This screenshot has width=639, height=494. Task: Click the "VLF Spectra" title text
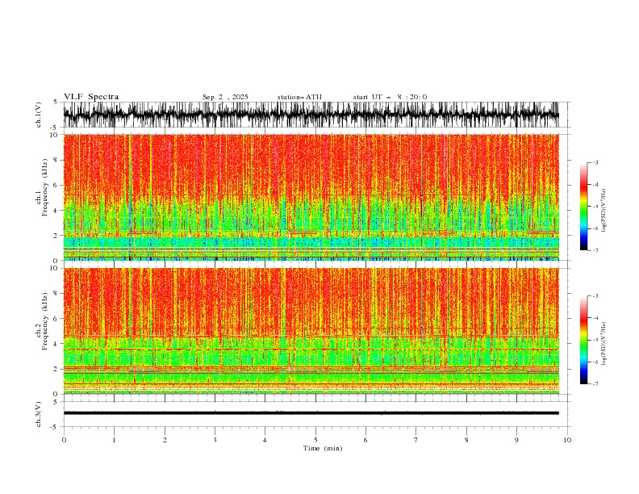(91, 97)
